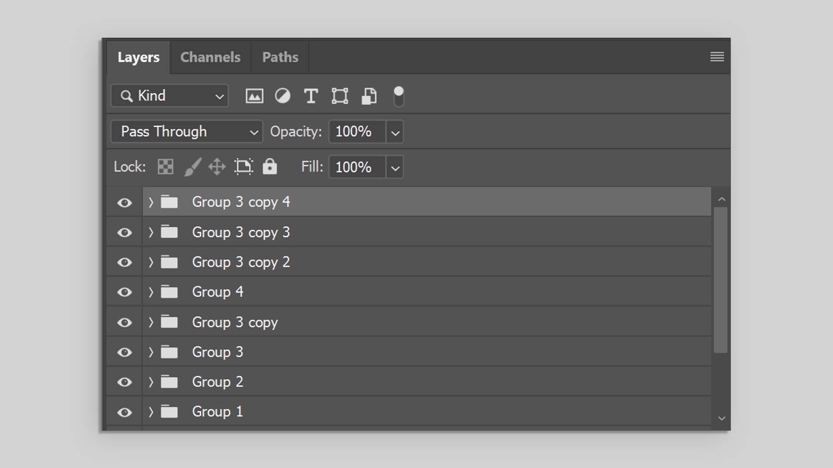This screenshot has width=833, height=468.
Task: Open the Layers panel flyout menu
Action: coord(717,57)
